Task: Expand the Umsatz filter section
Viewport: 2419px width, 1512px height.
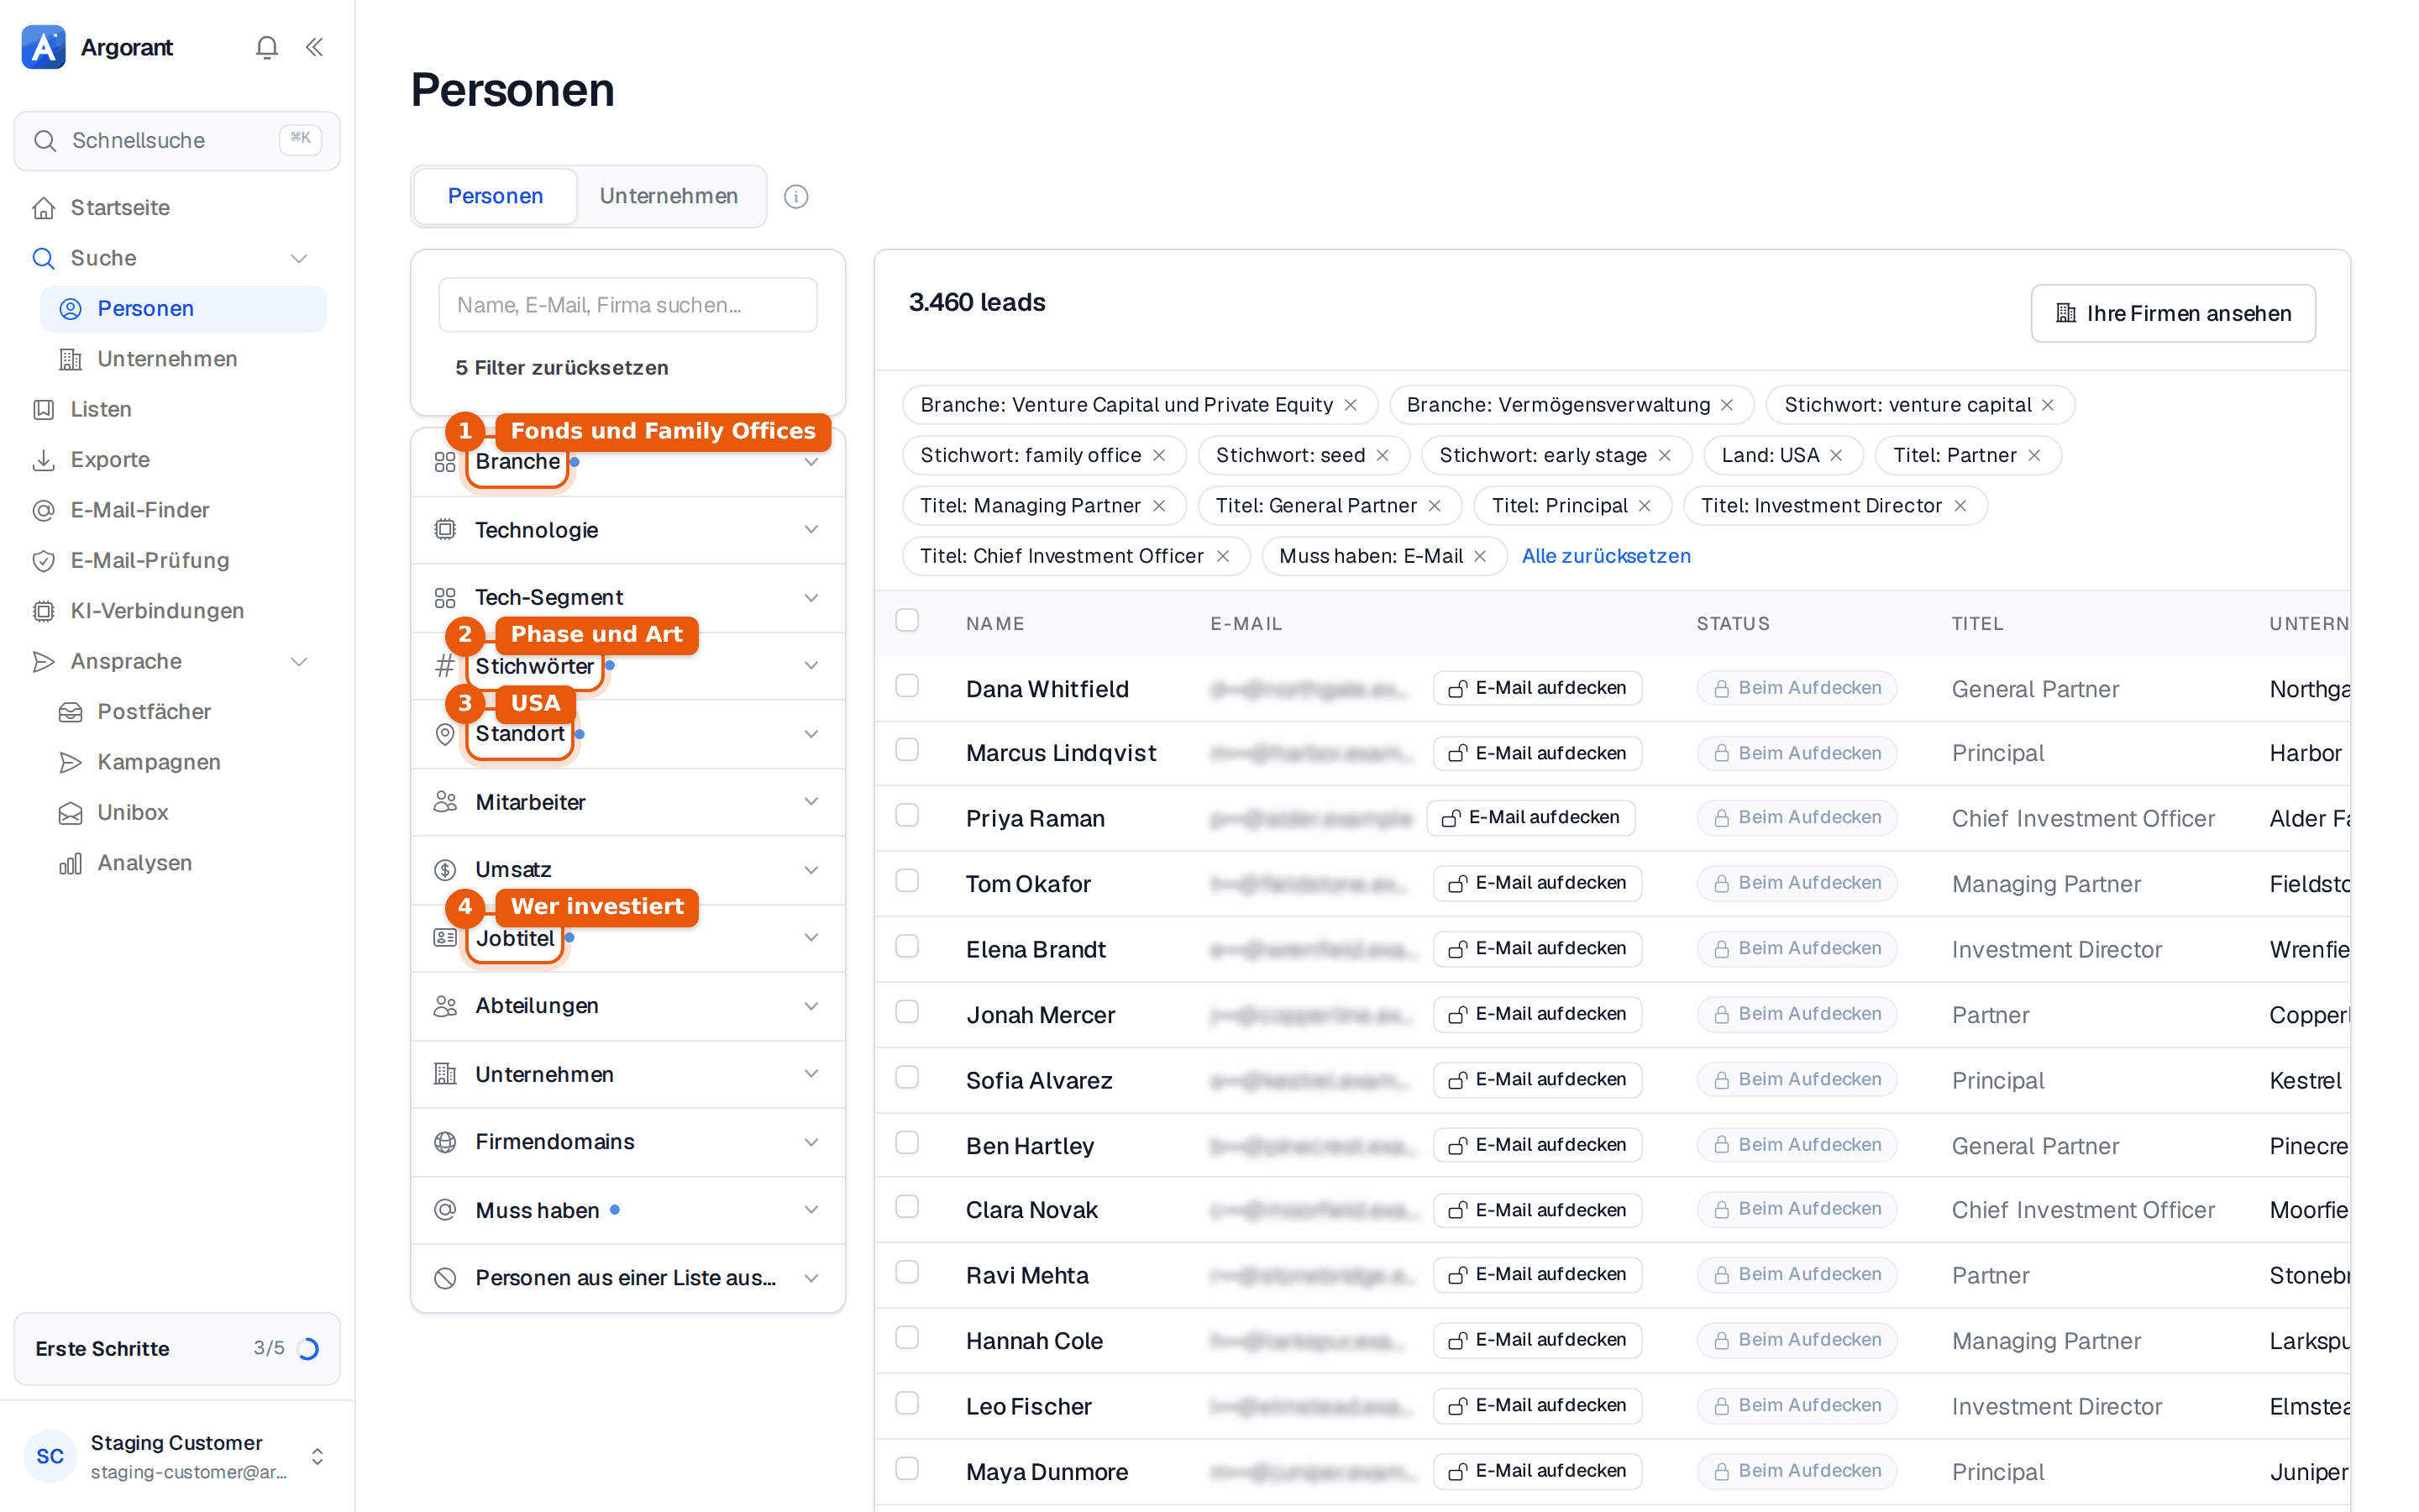Action: (627, 870)
